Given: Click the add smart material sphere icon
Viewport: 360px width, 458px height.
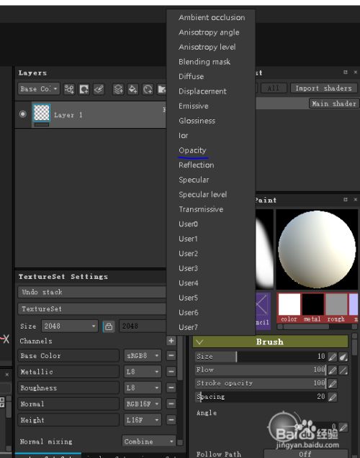Looking at the screenshot, I should pyautogui.click(x=148, y=89).
